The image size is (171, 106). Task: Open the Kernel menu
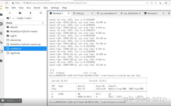click(x=37, y=8)
